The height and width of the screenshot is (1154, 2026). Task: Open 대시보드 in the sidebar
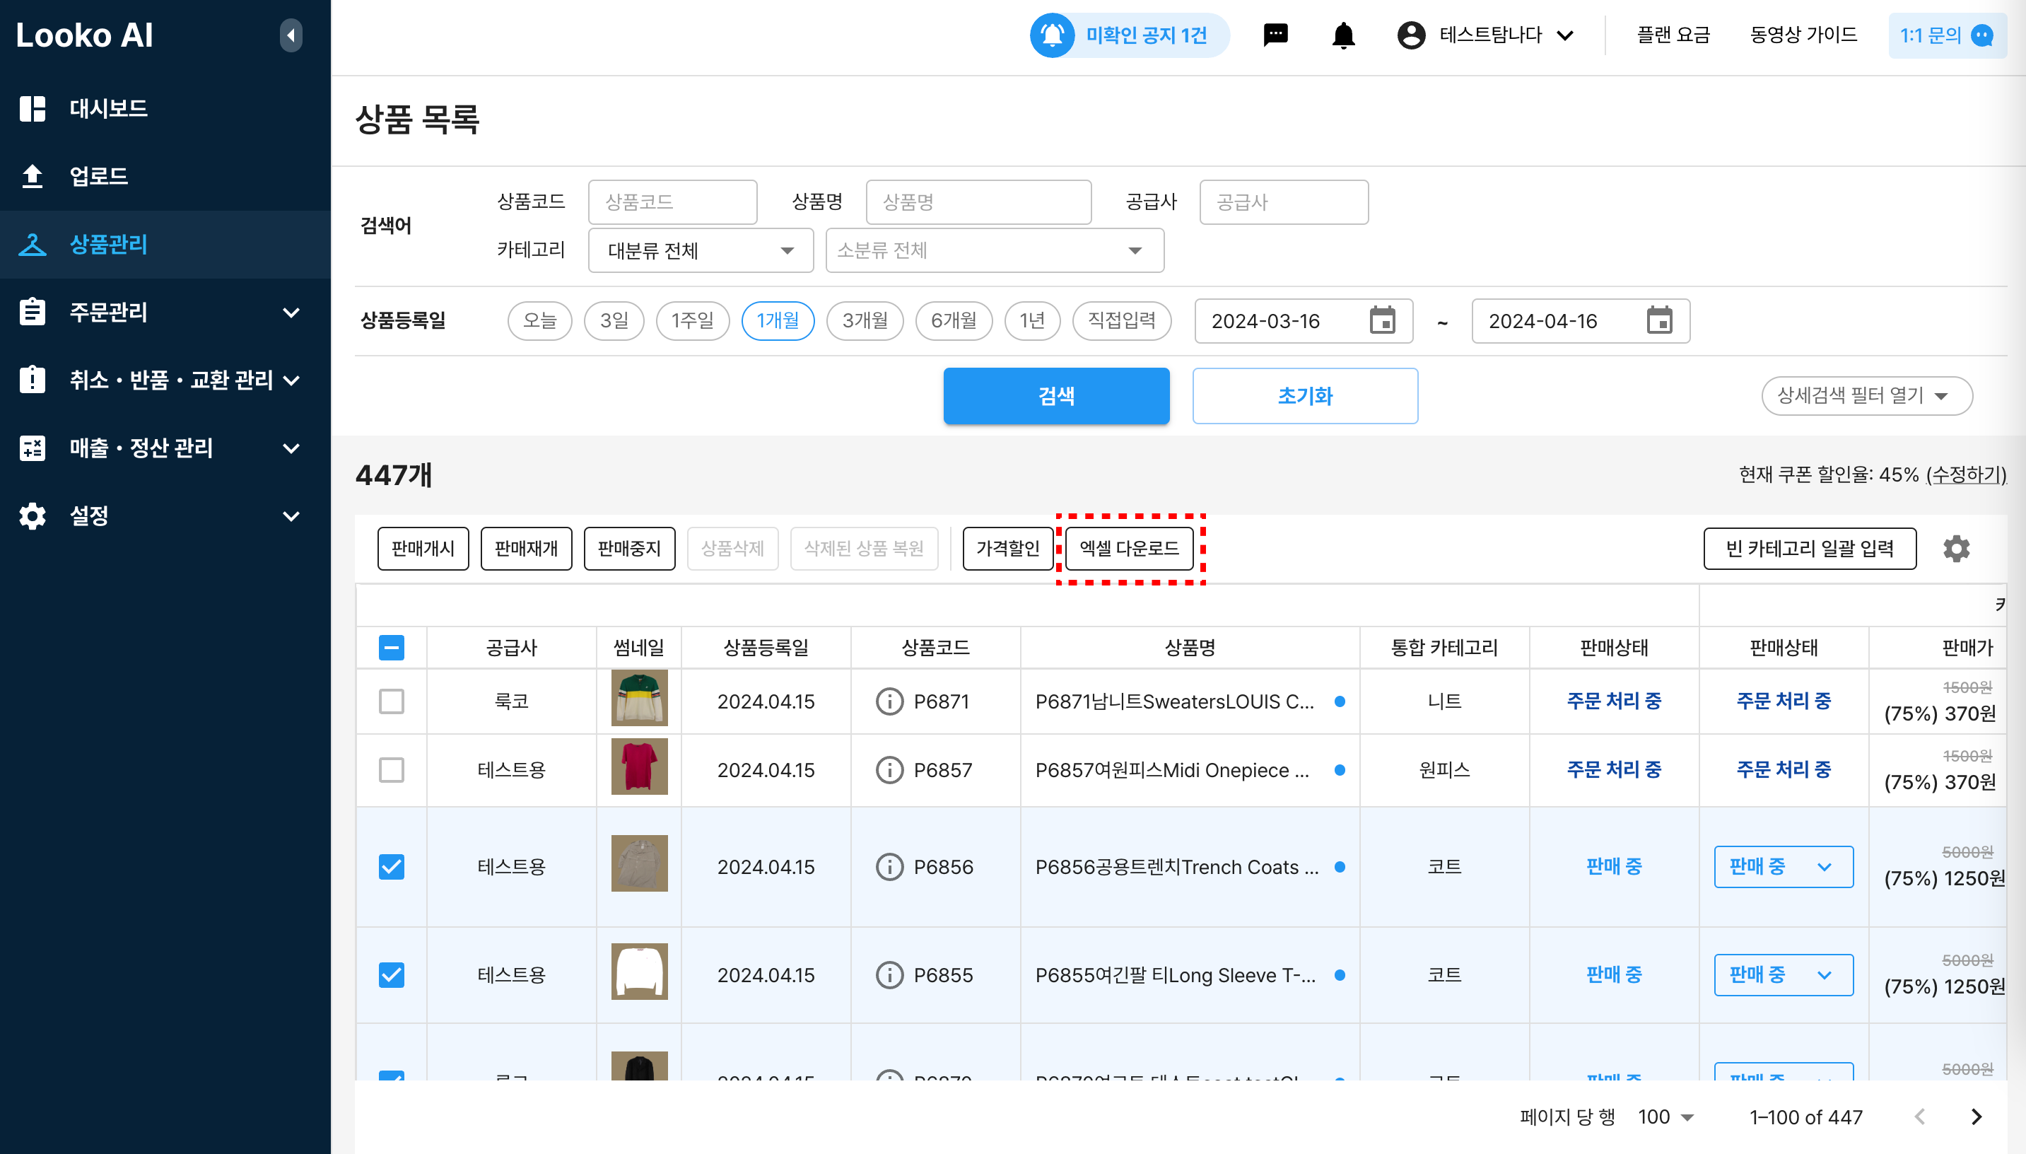point(109,109)
